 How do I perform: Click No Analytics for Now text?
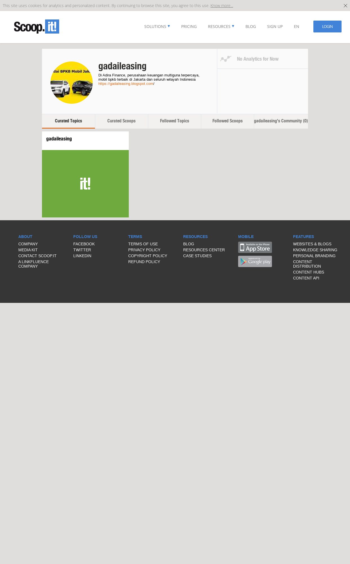[258, 59]
